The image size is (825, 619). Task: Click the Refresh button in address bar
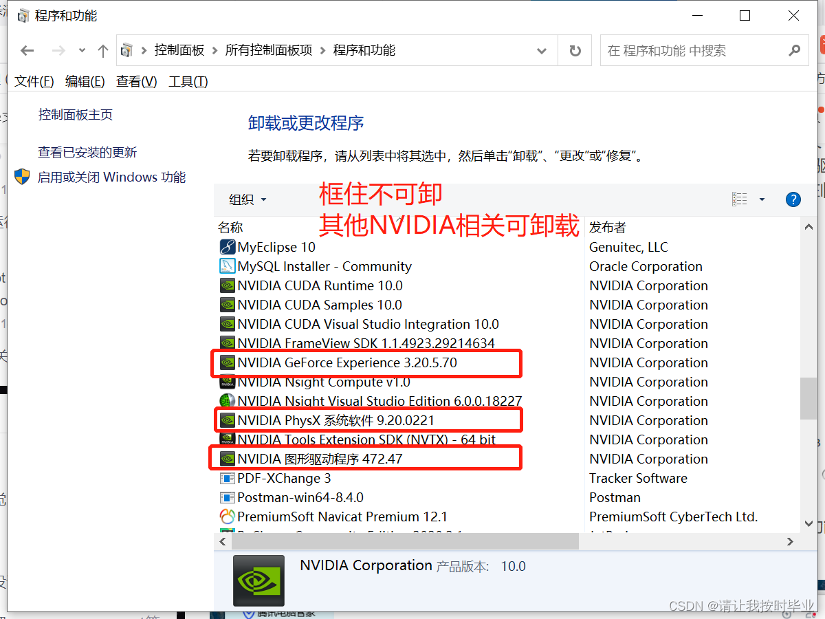coord(575,50)
